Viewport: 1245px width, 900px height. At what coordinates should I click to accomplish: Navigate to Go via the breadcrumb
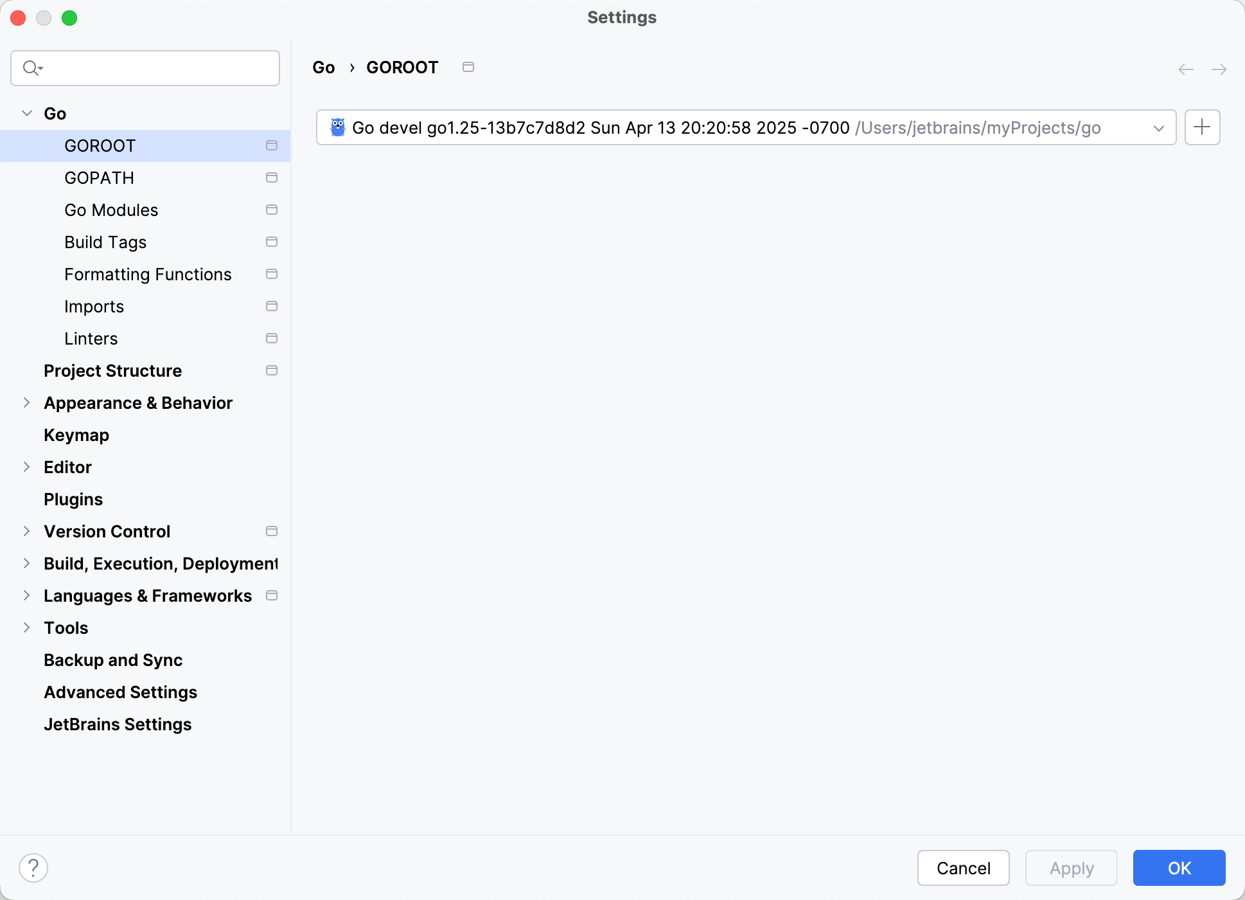324,67
